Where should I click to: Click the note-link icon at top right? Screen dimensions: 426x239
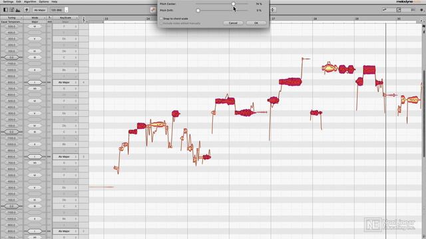coord(385,10)
